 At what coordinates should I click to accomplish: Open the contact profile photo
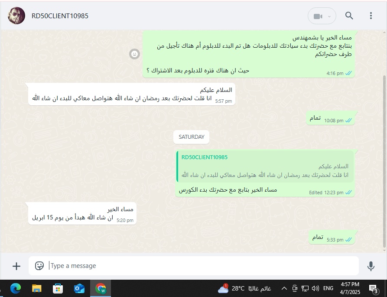(16, 16)
